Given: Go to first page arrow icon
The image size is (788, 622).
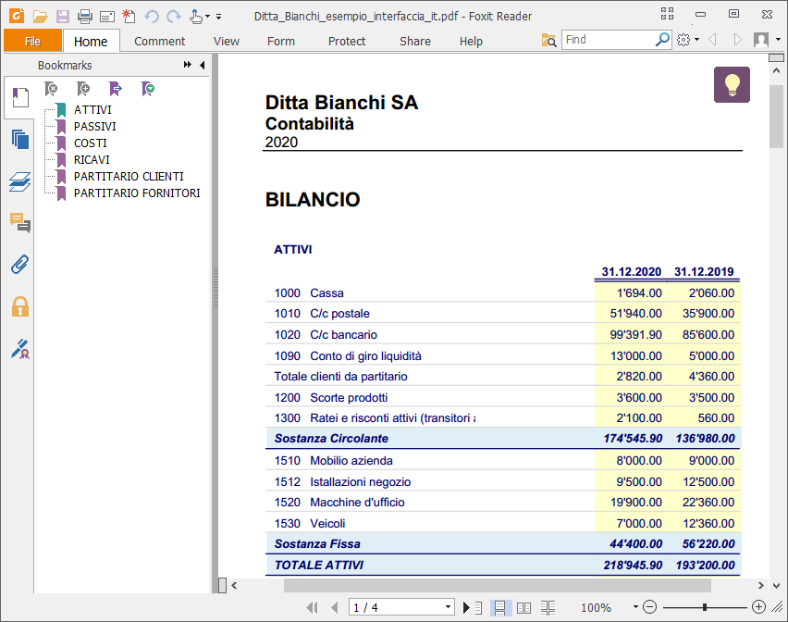Looking at the screenshot, I should click(312, 607).
